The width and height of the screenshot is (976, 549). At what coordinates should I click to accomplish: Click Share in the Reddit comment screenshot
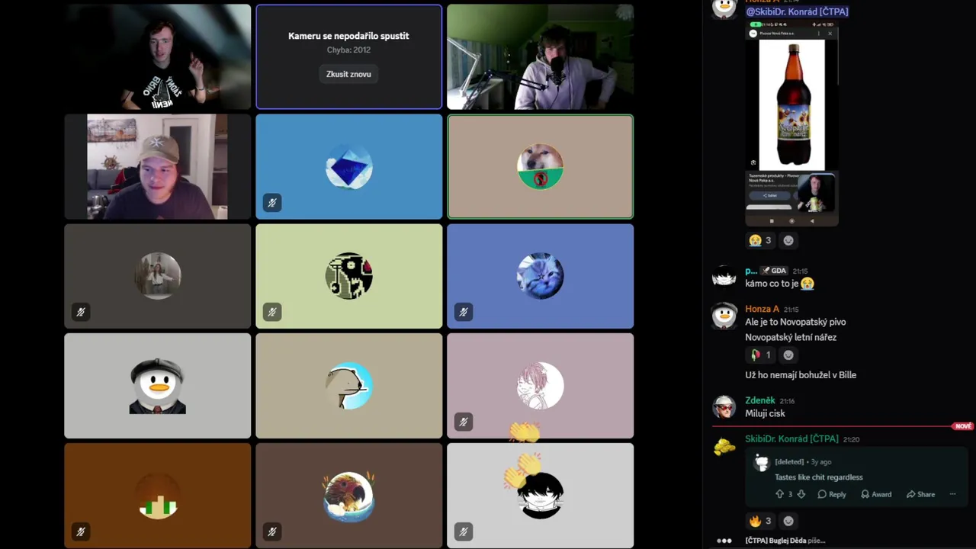tap(920, 494)
